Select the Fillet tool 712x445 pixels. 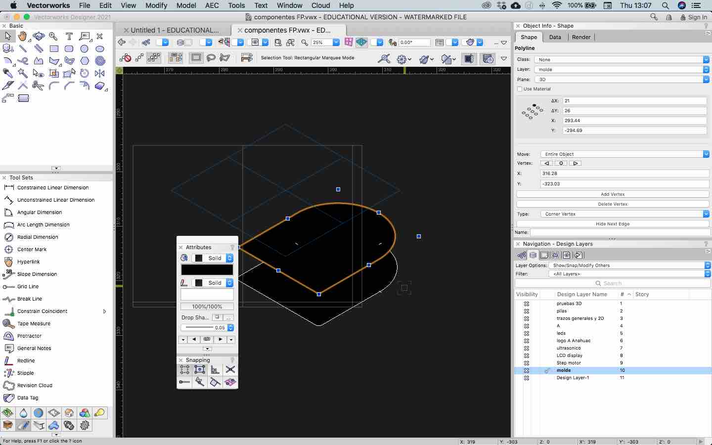[54, 86]
